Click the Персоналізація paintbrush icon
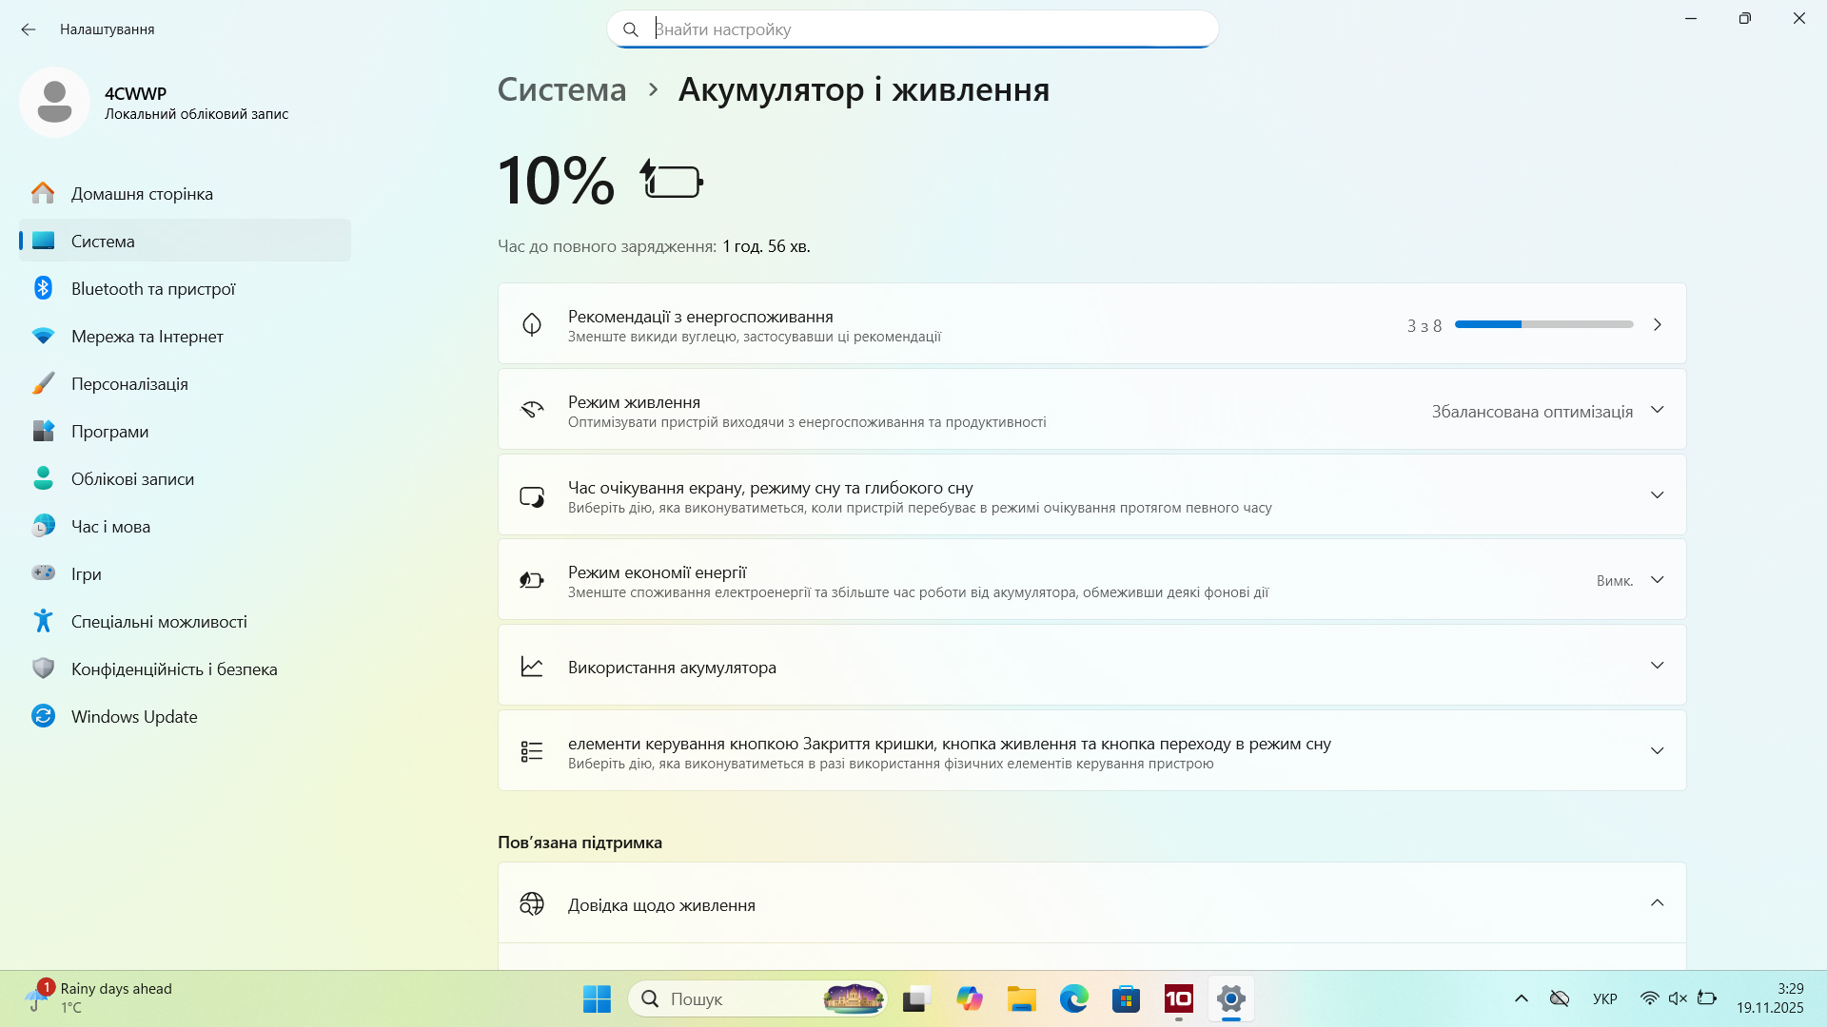Image resolution: width=1827 pixels, height=1027 pixels. point(43,383)
